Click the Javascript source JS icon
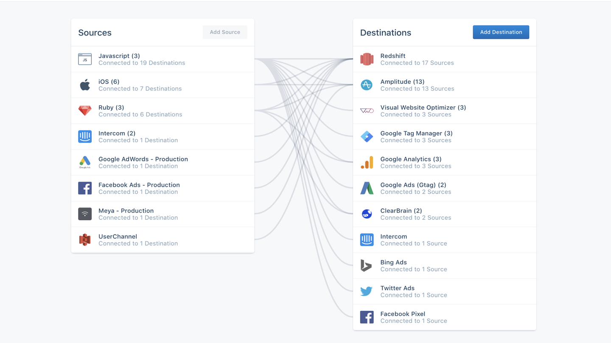This screenshot has height=343, width=611. pyautogui.click(x=85, y=59)
